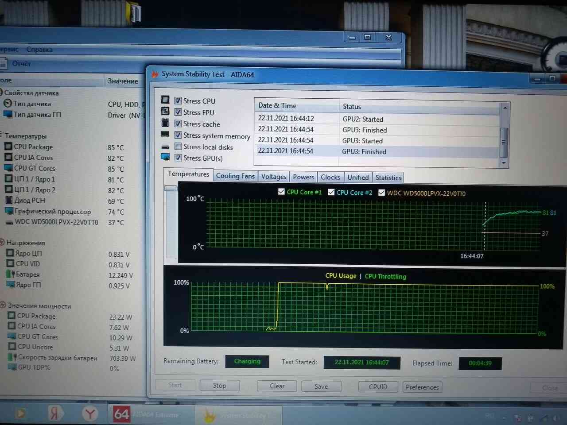Toggle the Stress FPU checkbox
567x425 pixels.
178,112
